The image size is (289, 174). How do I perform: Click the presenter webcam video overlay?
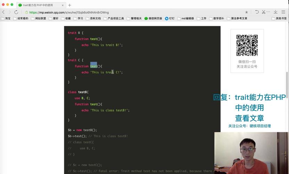[251, 153]
